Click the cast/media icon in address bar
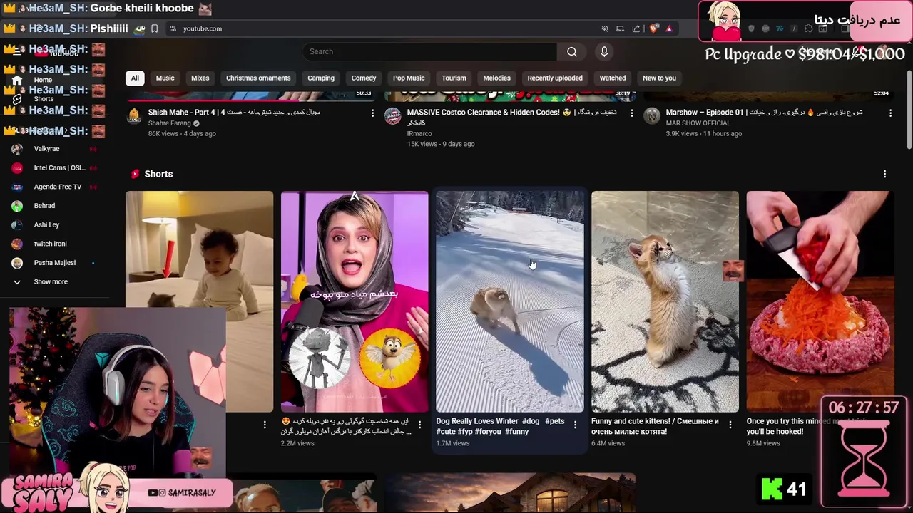 (620, 28)
